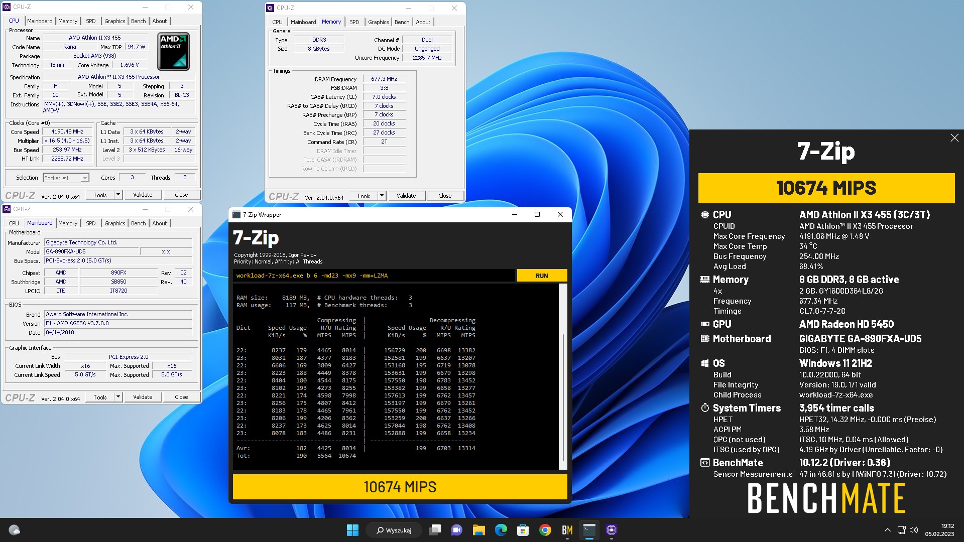Open the Graphics tab in CPU-Z Memory window

(378, 22)
